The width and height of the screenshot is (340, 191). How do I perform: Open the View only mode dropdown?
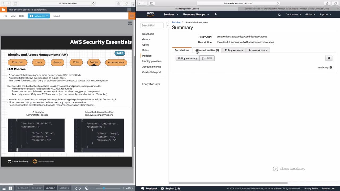click(39, 16)
